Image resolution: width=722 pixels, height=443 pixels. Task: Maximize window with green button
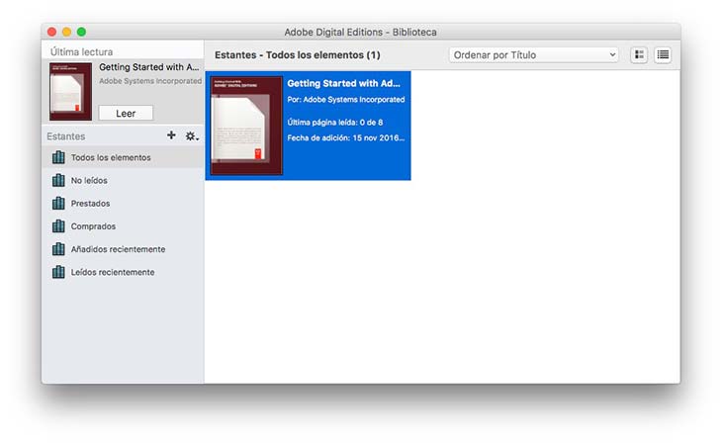coord(81,32)
